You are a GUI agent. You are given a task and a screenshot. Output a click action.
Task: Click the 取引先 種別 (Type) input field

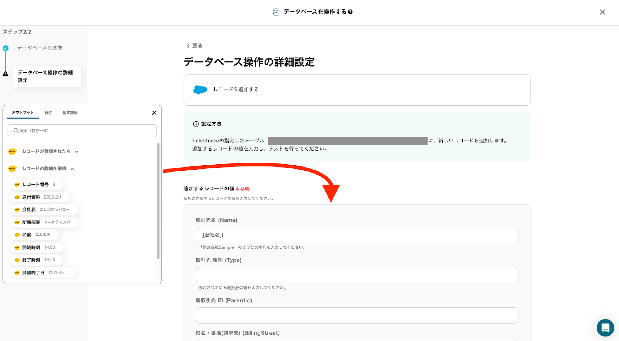click(357, 275)
